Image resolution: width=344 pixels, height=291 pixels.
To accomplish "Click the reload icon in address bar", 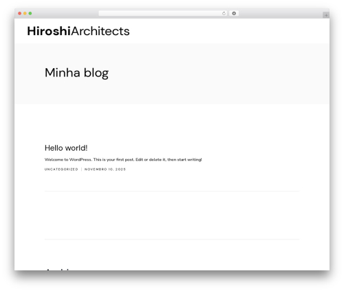I will pyautogui.click(x=224, y=14).
